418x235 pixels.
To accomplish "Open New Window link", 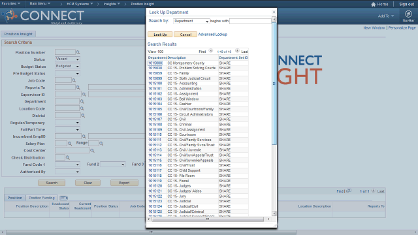I will click(x=374, y=27).
